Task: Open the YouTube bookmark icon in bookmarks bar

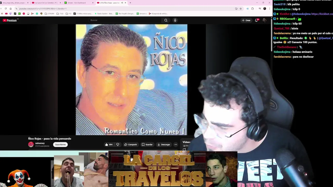Action: pyautogui.click(x=6, y=14)
